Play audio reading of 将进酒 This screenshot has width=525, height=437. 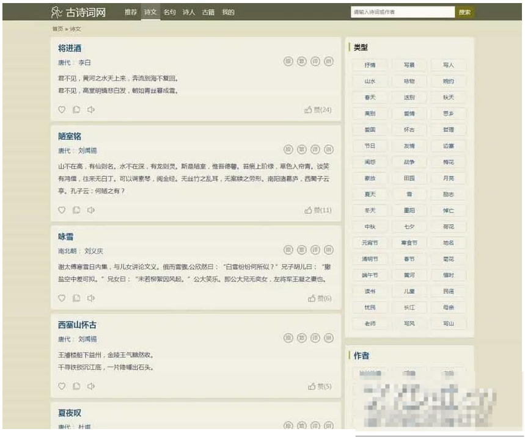pos(91,110)
